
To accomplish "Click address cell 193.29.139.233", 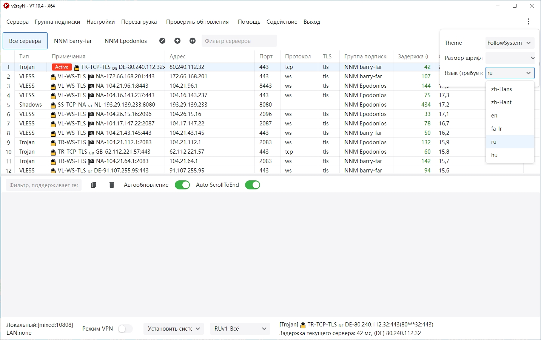I will tap(210, 105).
